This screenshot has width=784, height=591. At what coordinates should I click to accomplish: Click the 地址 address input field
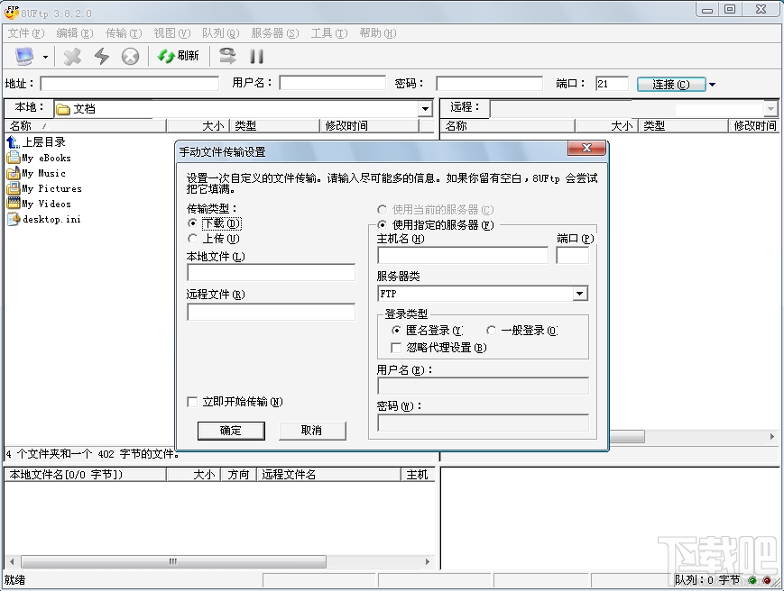pyautogui.click(x=130, y=84)
